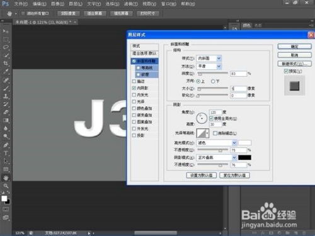Select the Move tool

[6, 31]
